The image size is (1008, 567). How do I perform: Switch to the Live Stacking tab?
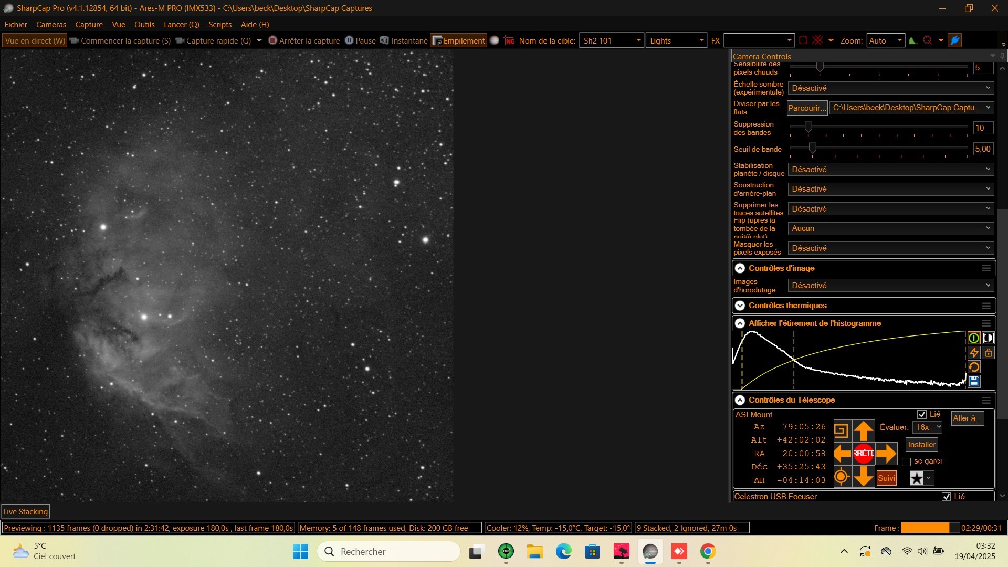coord(26,512)
